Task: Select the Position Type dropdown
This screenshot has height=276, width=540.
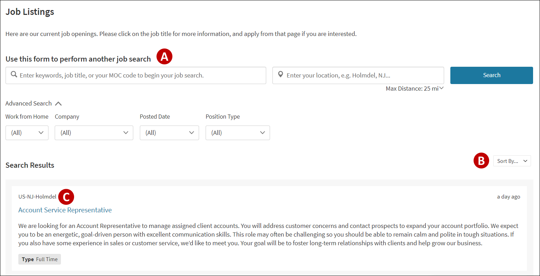Action: [237, 133]
